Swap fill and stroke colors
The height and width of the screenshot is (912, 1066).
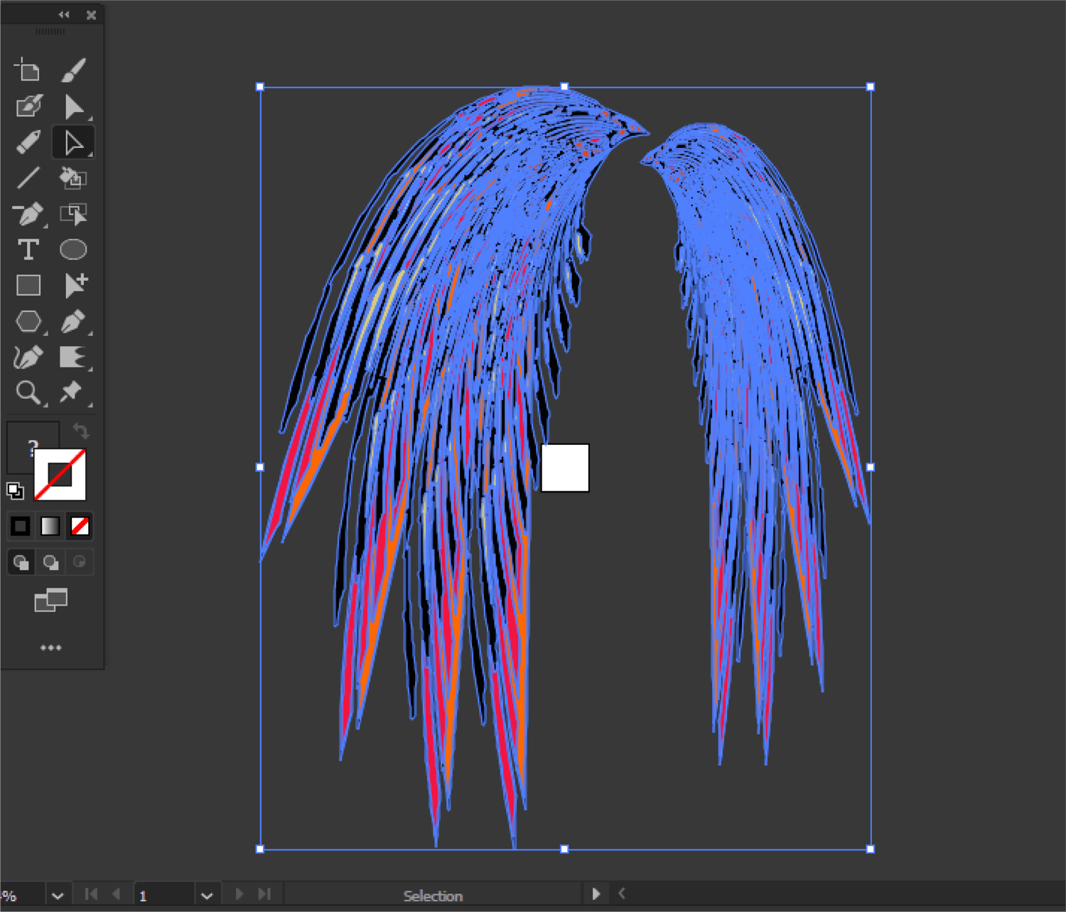point(81,431)
